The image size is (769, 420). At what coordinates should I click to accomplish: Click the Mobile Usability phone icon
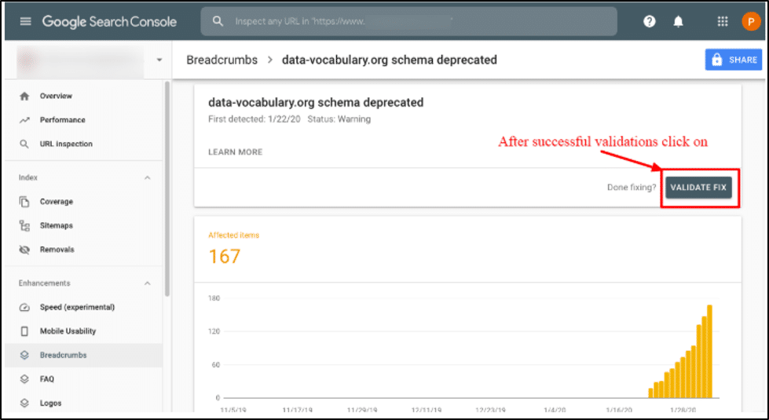24,331
